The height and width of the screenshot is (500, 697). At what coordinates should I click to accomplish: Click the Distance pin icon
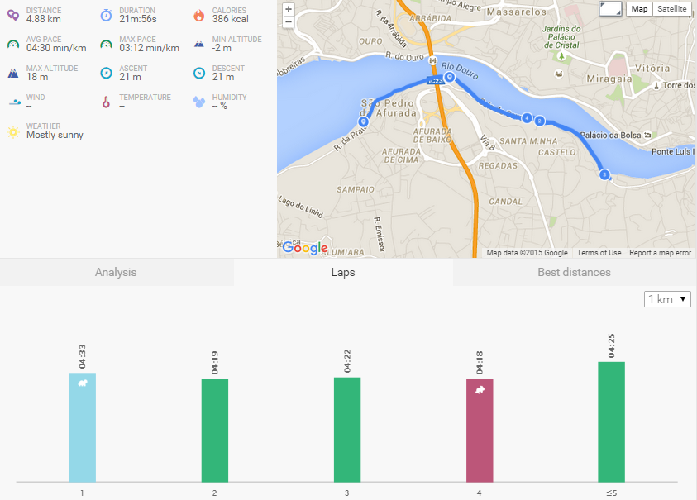[13, 15]
